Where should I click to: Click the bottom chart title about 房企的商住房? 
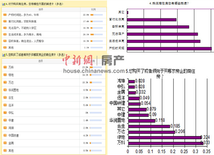[x=160, y=74]
